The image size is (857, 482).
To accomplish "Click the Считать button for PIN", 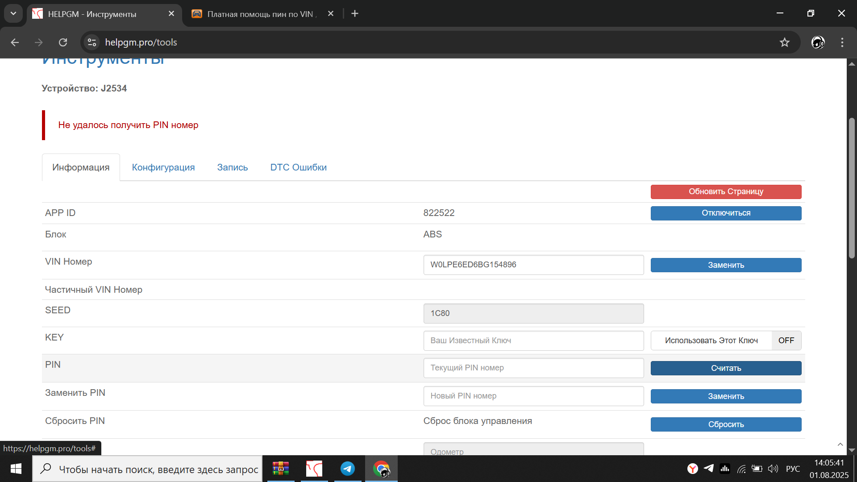I will pyautogui.click(x=726, y=368).
